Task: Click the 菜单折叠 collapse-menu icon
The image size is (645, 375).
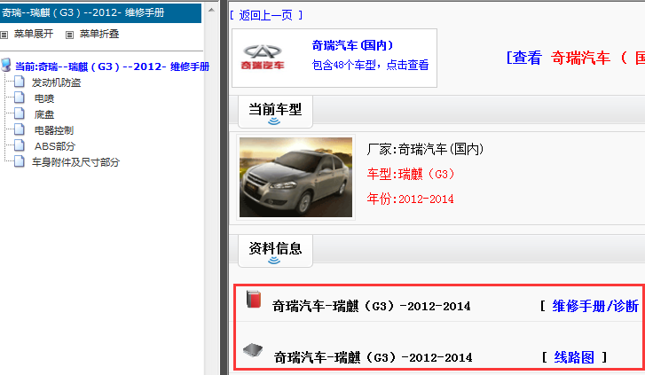Action: [69, 35]
